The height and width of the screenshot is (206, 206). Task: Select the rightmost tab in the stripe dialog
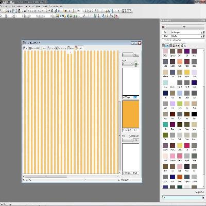pyautogui.click(x=78, y=48)
